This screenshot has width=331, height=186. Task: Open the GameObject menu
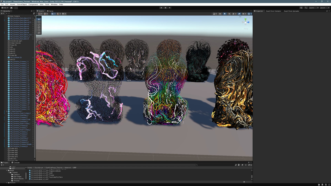(x=22, y=4)
